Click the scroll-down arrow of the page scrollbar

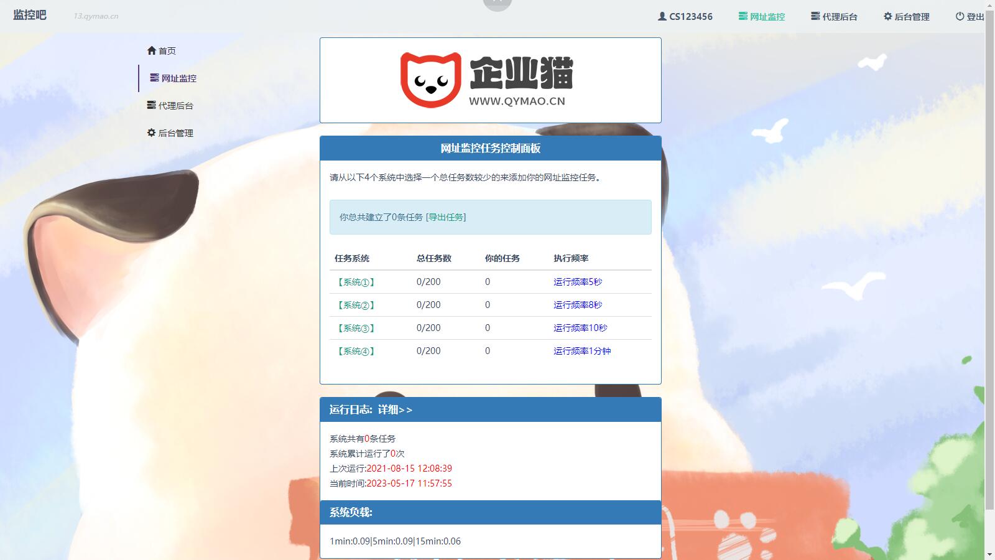point(989,554)
